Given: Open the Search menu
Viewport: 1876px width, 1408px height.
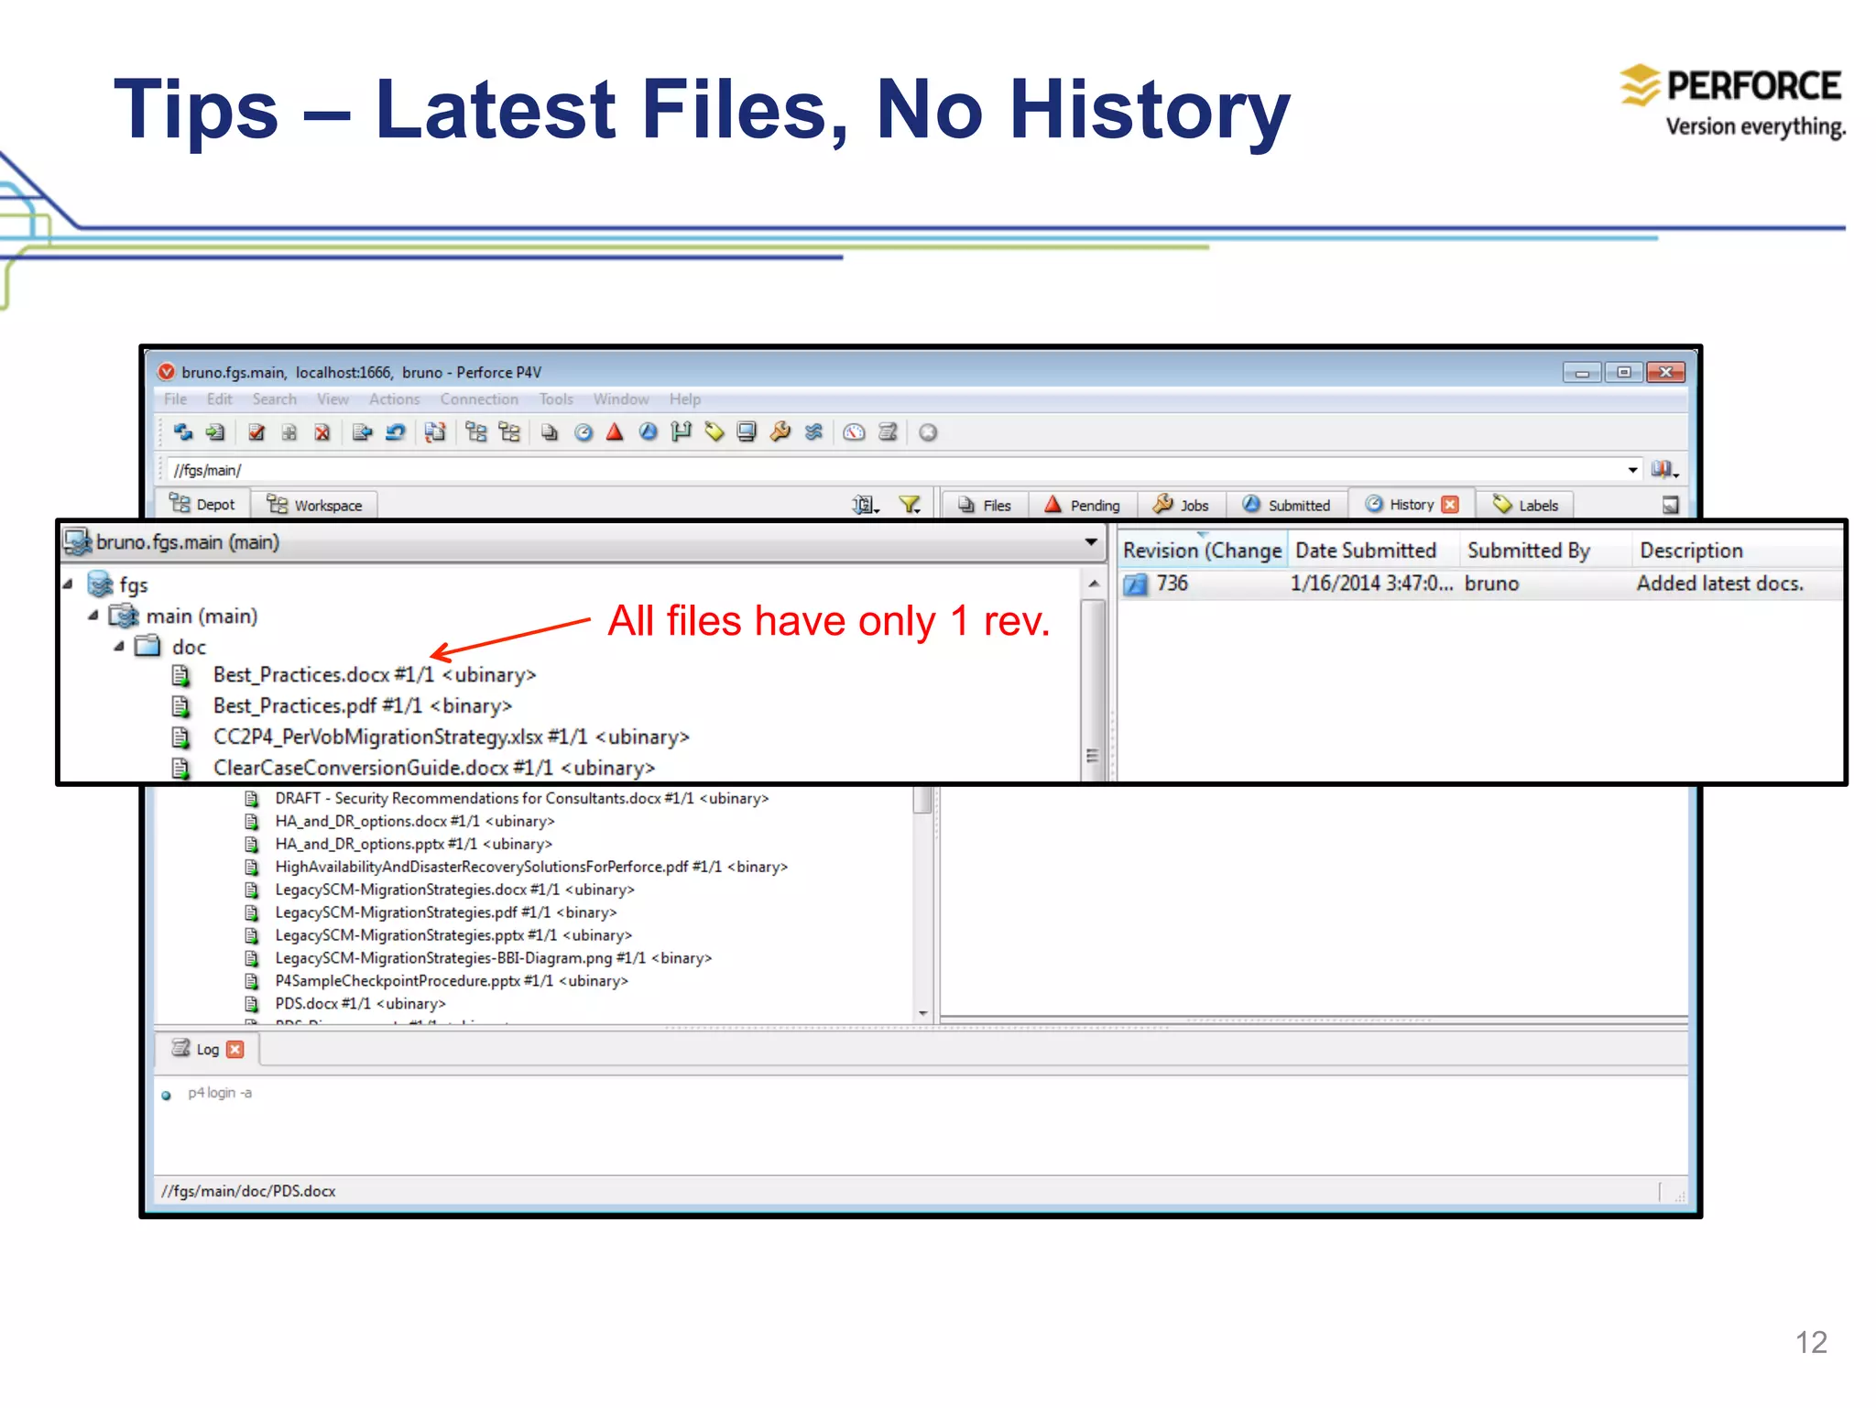Looking at the screenshot, I should (x=275, y=399).
